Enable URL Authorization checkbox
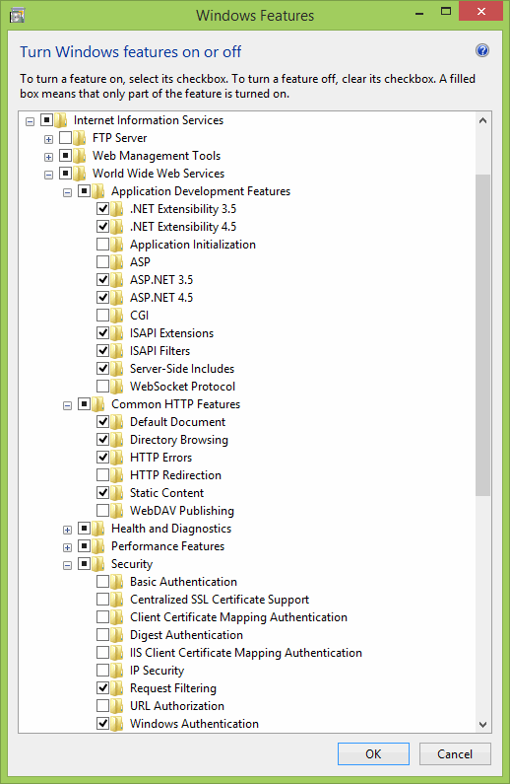The height and width of the screenshot is (784, 510). coord(102,705)
